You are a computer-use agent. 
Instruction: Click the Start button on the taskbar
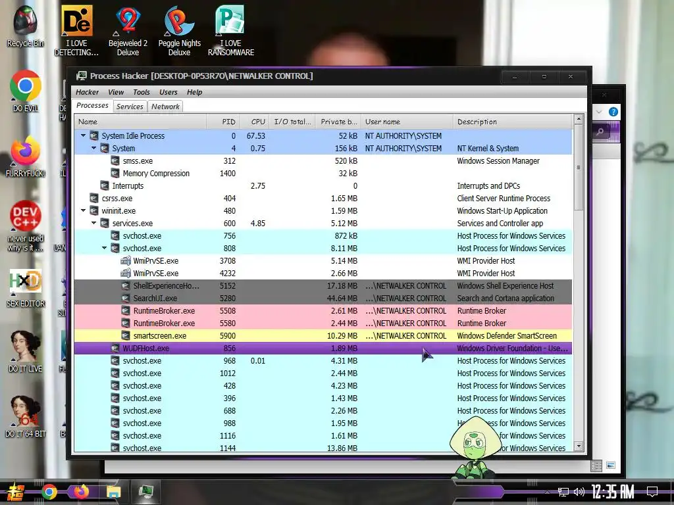pyautogui.click(x=16, y=492)
